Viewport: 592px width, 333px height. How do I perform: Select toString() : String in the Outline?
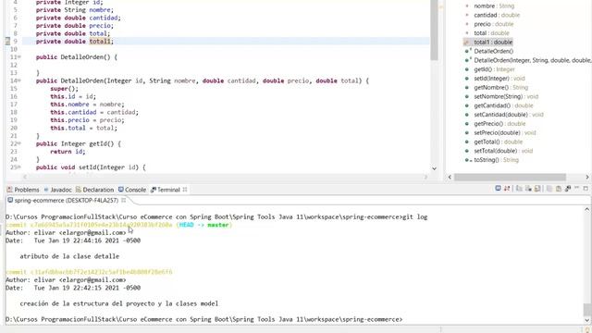click(x=496, y=160)
